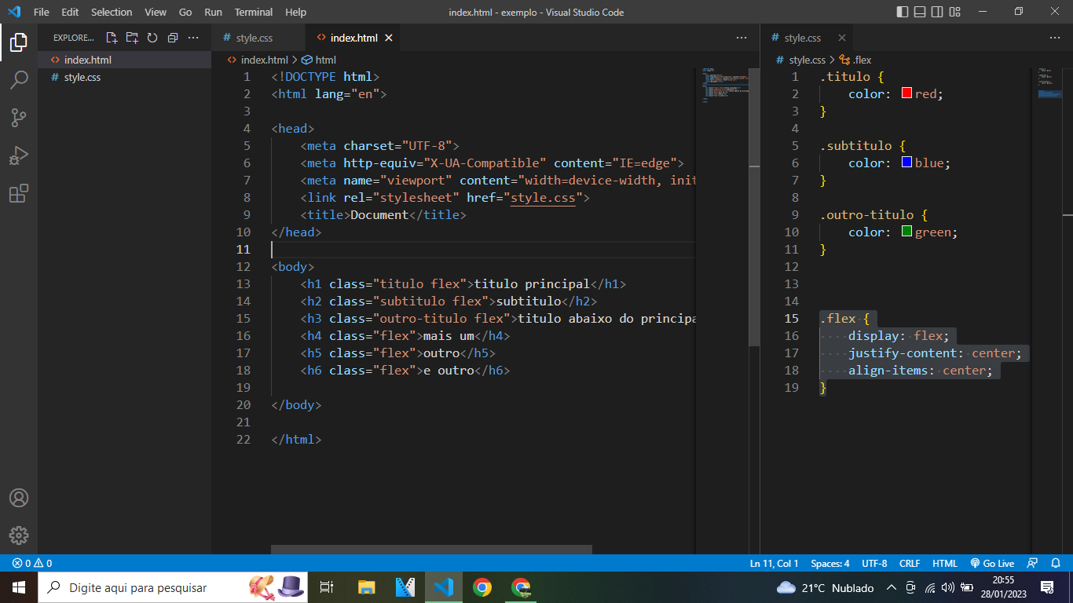
Task: Click line 15 .flex selector
Action: 837,318
